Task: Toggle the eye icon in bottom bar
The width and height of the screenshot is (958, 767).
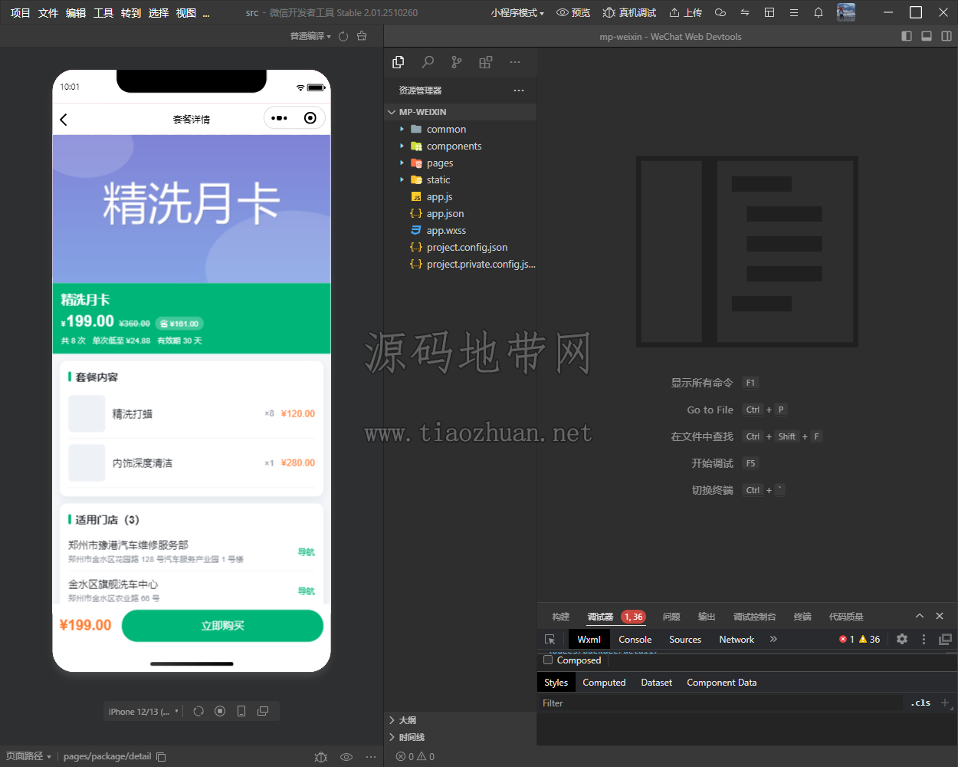Action: coord(346,756)
